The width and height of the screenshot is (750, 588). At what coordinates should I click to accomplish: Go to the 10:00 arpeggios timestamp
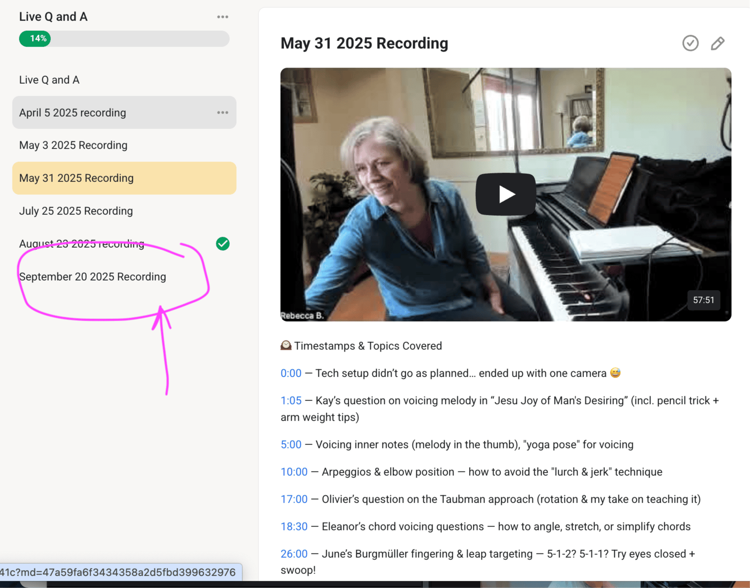tap(294, 472)
